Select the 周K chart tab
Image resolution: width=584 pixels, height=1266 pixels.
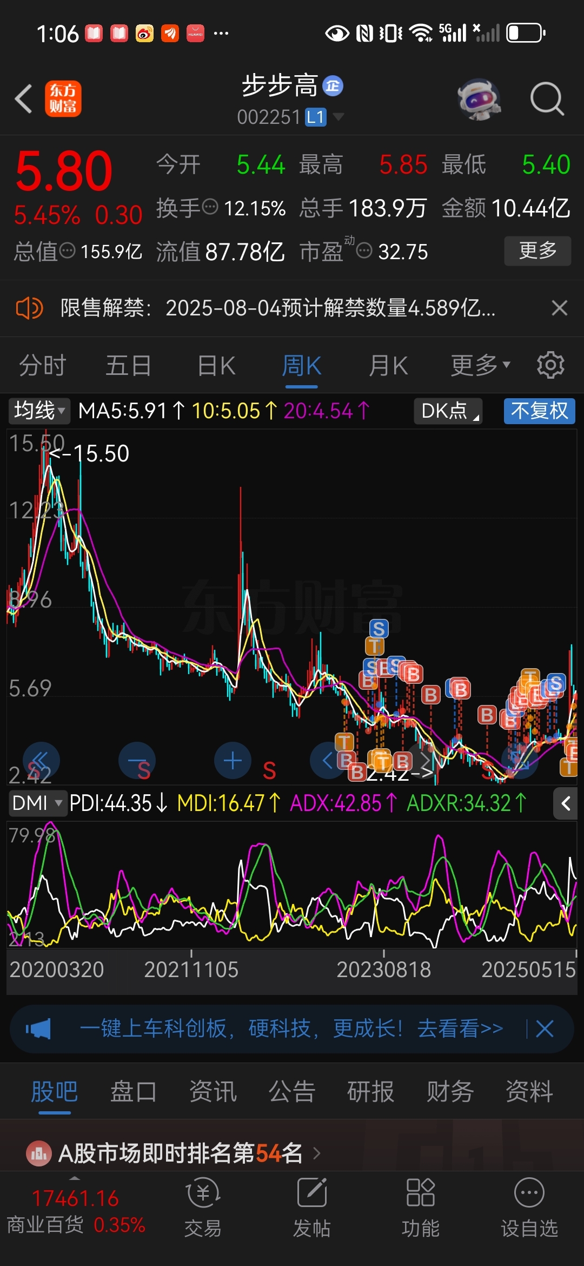[x=301, y=365]
